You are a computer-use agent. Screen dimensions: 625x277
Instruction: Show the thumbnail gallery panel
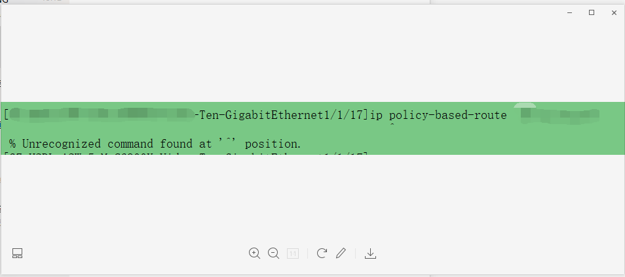pyautogui.click(x=18, y=253)
